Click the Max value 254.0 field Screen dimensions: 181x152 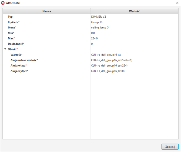click(94, 38)
